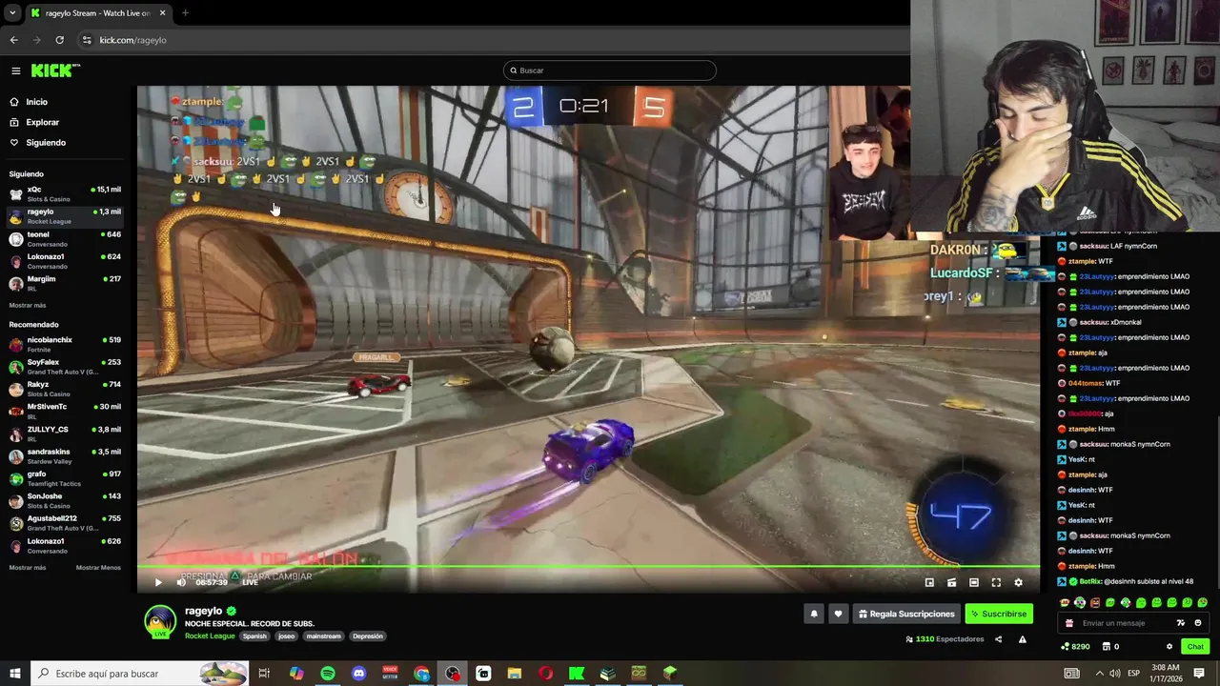Screen dimensions: 1220x686
Task: Open Spotify from taskbar
Action: tap(328, 674)
